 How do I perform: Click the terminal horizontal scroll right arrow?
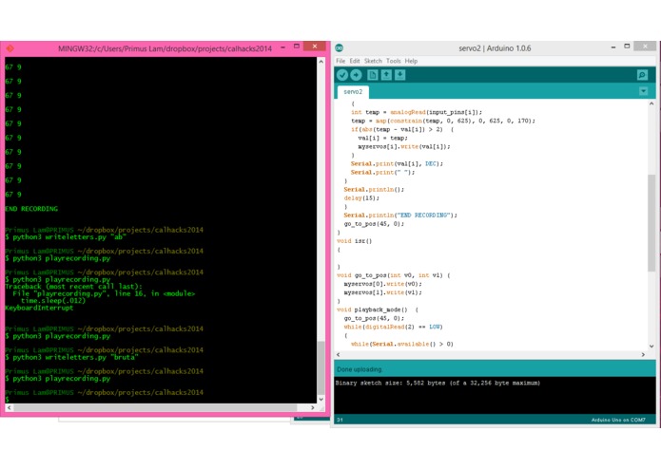click(x=312, y=407)
